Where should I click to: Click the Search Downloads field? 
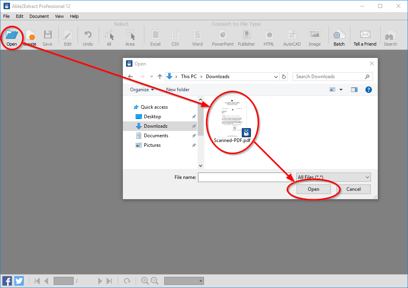point(332,77)
